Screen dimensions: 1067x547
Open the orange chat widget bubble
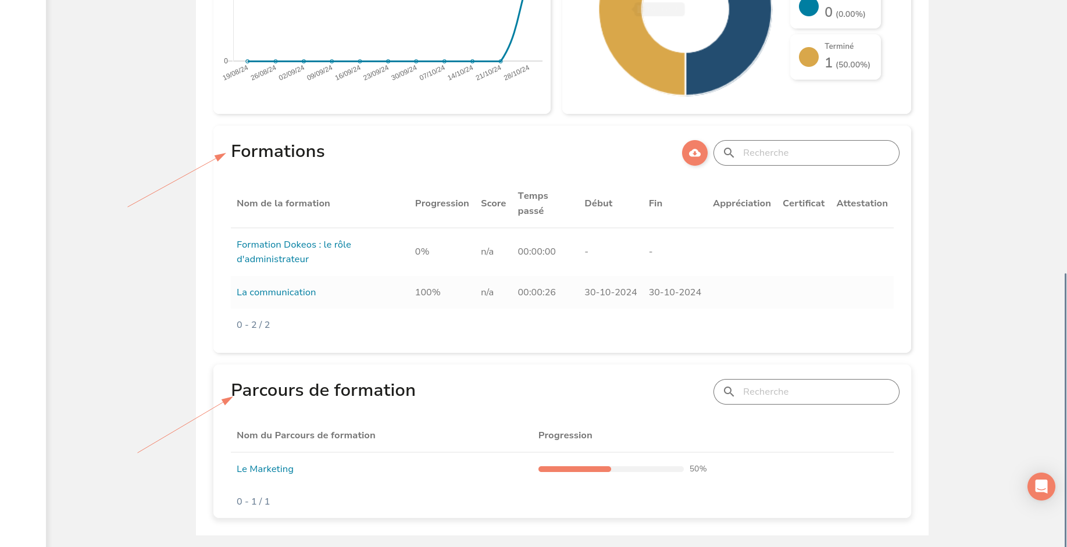[x=1041, y=486]
